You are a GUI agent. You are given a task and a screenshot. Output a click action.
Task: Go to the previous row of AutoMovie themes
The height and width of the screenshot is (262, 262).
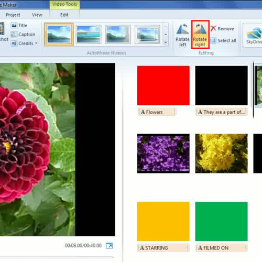[166, 26]
